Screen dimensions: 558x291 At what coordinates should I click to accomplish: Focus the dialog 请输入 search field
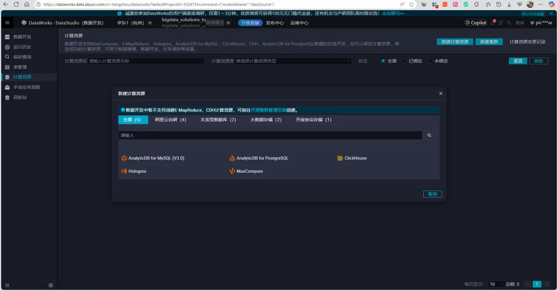tap(270, 136)
